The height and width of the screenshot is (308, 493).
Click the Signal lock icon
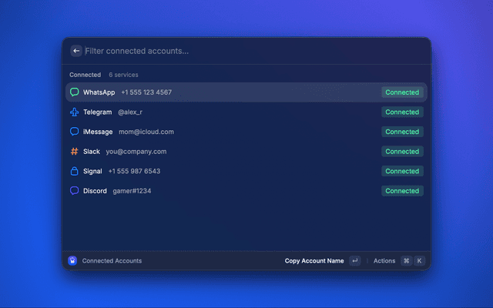click(75, 171)
